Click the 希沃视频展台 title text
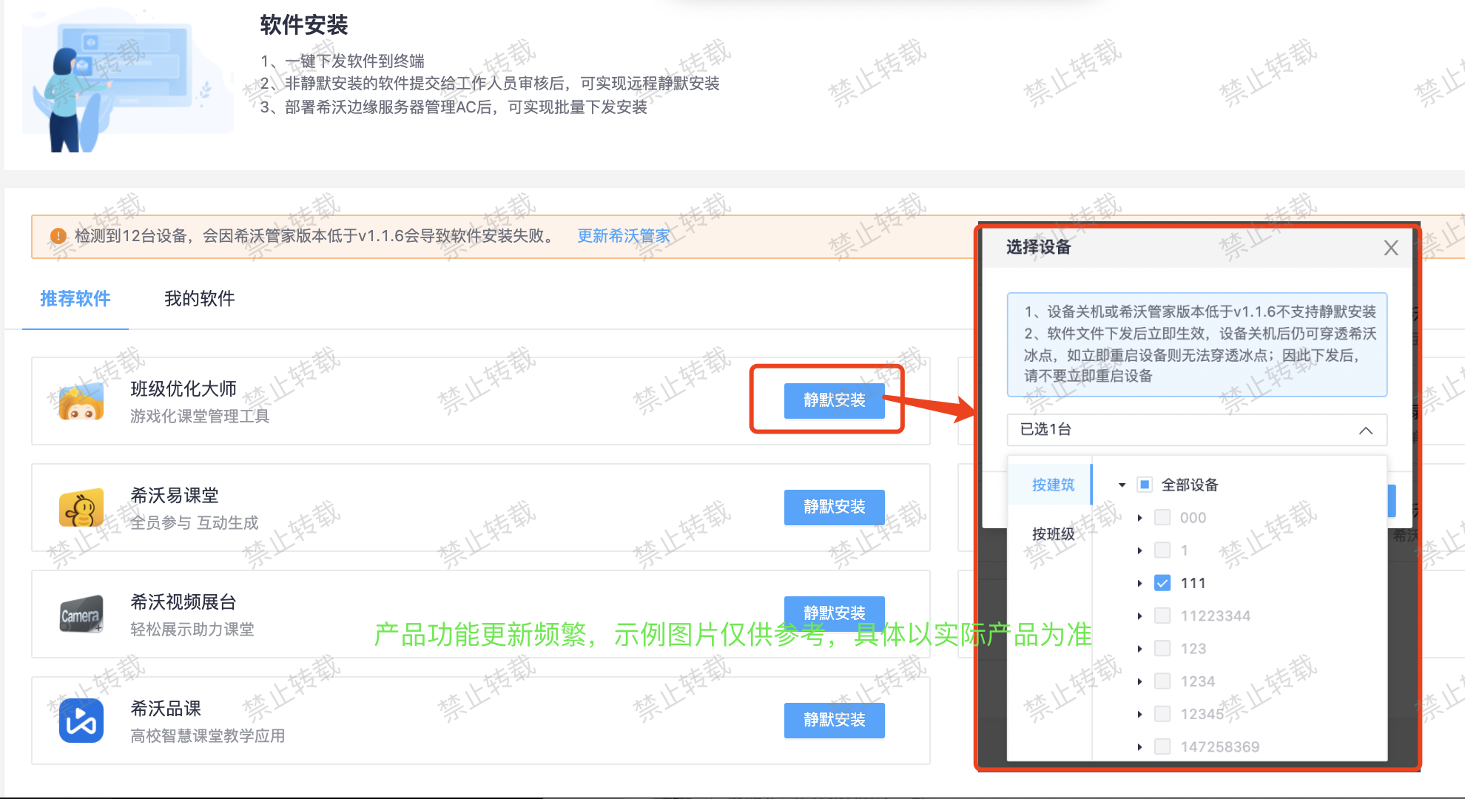 [x=183, y=602]
